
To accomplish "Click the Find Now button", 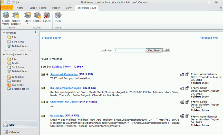I will point(154,50).
